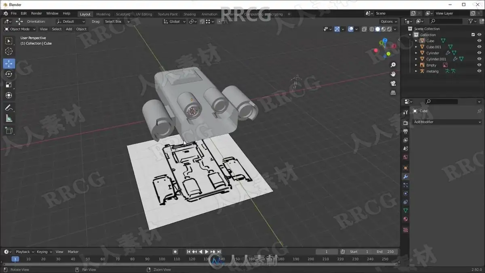Select the Measure tool

[9, 118]
